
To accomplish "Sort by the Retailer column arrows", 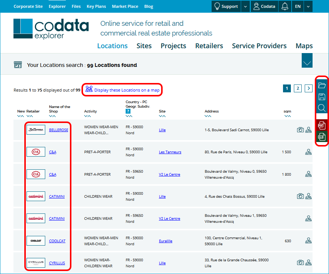I will (x=30, y=116).
